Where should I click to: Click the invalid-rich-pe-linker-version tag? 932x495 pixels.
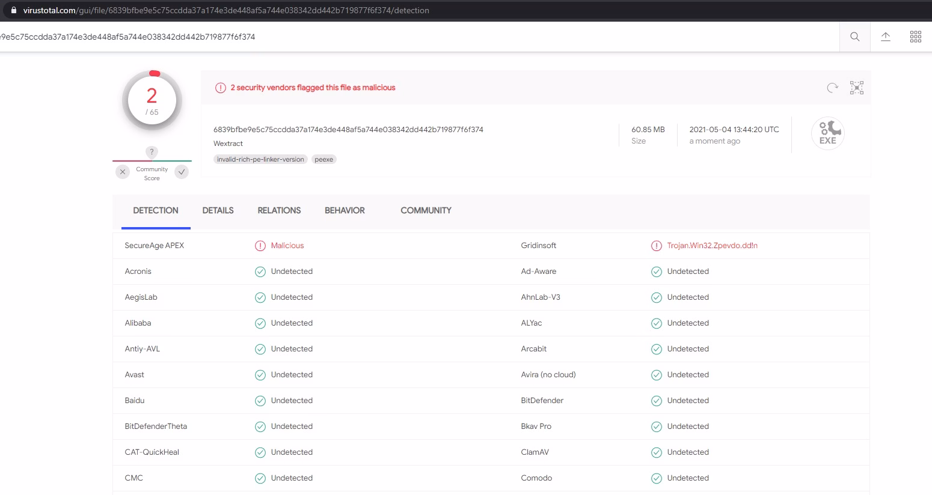pos(260,159)
